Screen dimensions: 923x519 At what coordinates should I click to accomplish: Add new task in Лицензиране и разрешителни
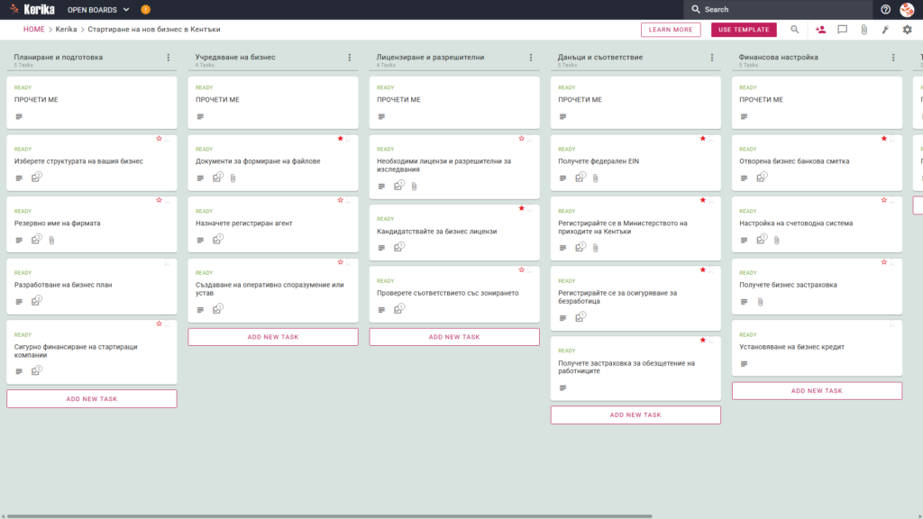[454, 337]
